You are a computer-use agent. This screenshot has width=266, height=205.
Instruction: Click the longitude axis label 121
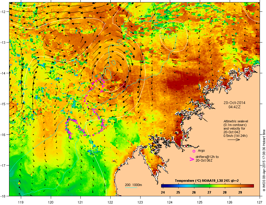click(x=80, y=202)
